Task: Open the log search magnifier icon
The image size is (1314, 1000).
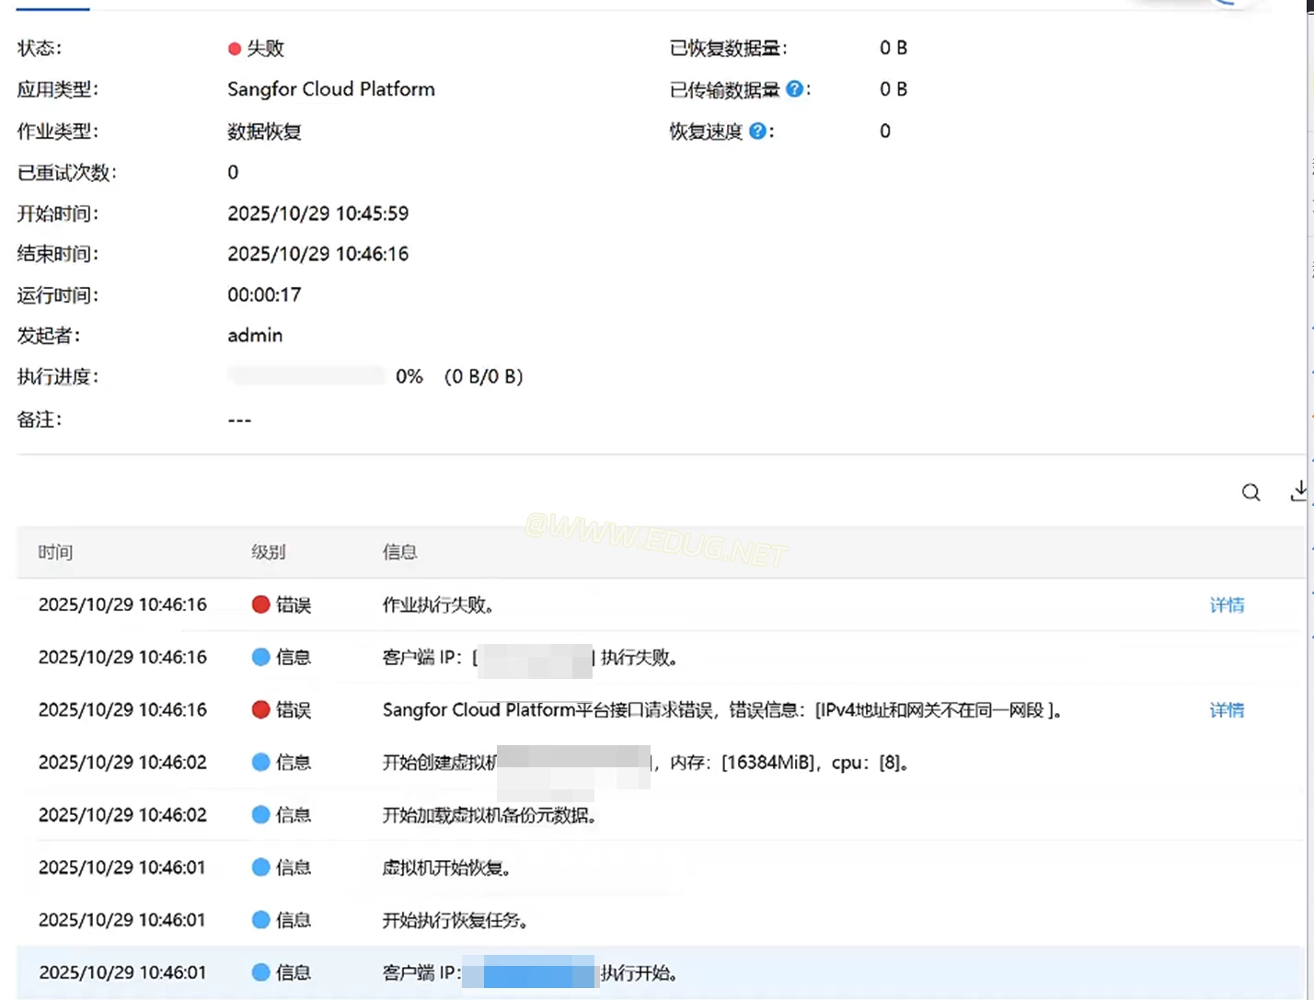Action: coord(1251,492)
